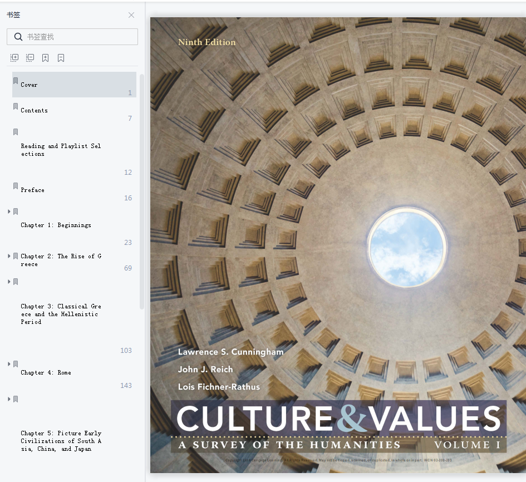Click bookmark flag icon above Reading and Playlist
526x482 pixels.
tap(16, 132)
